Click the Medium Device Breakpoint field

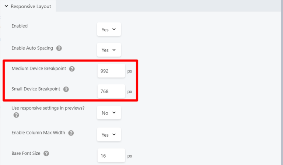111,71
